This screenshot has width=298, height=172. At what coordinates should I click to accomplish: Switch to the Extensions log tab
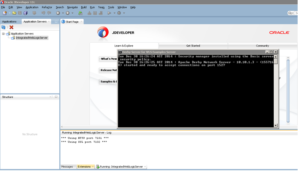84,167
